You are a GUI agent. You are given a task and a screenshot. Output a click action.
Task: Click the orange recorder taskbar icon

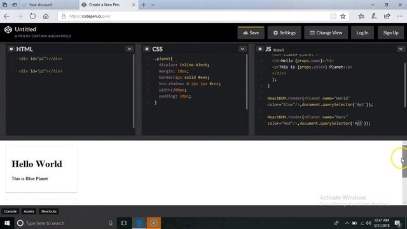click(154, 223)
